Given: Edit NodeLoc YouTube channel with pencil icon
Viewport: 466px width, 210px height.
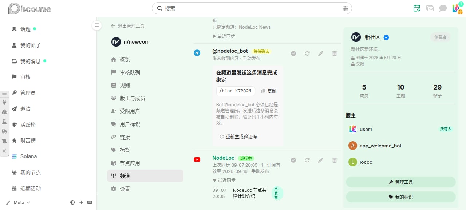Looking at the screenshot, I should [x=321, y=160].
